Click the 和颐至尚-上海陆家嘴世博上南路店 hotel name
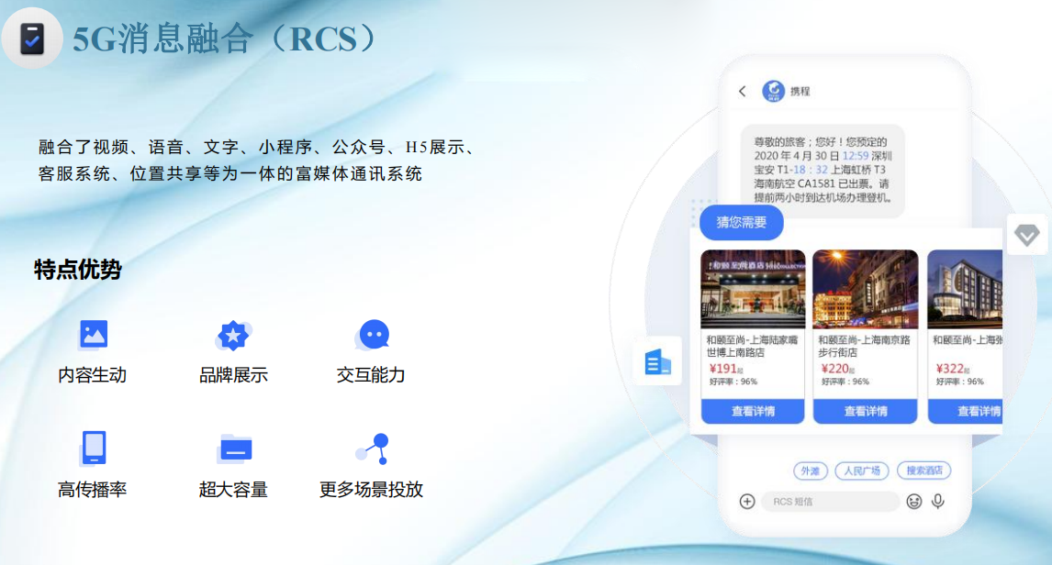Viewport: 1052px width, 565px height. click(752, 346)
